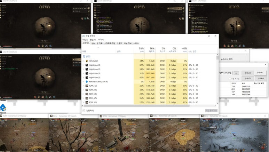Click the NightCrows(3) icon on the 5.1% CPU row
This screenshot has width=269, height=152.
[x=87, y=73]
